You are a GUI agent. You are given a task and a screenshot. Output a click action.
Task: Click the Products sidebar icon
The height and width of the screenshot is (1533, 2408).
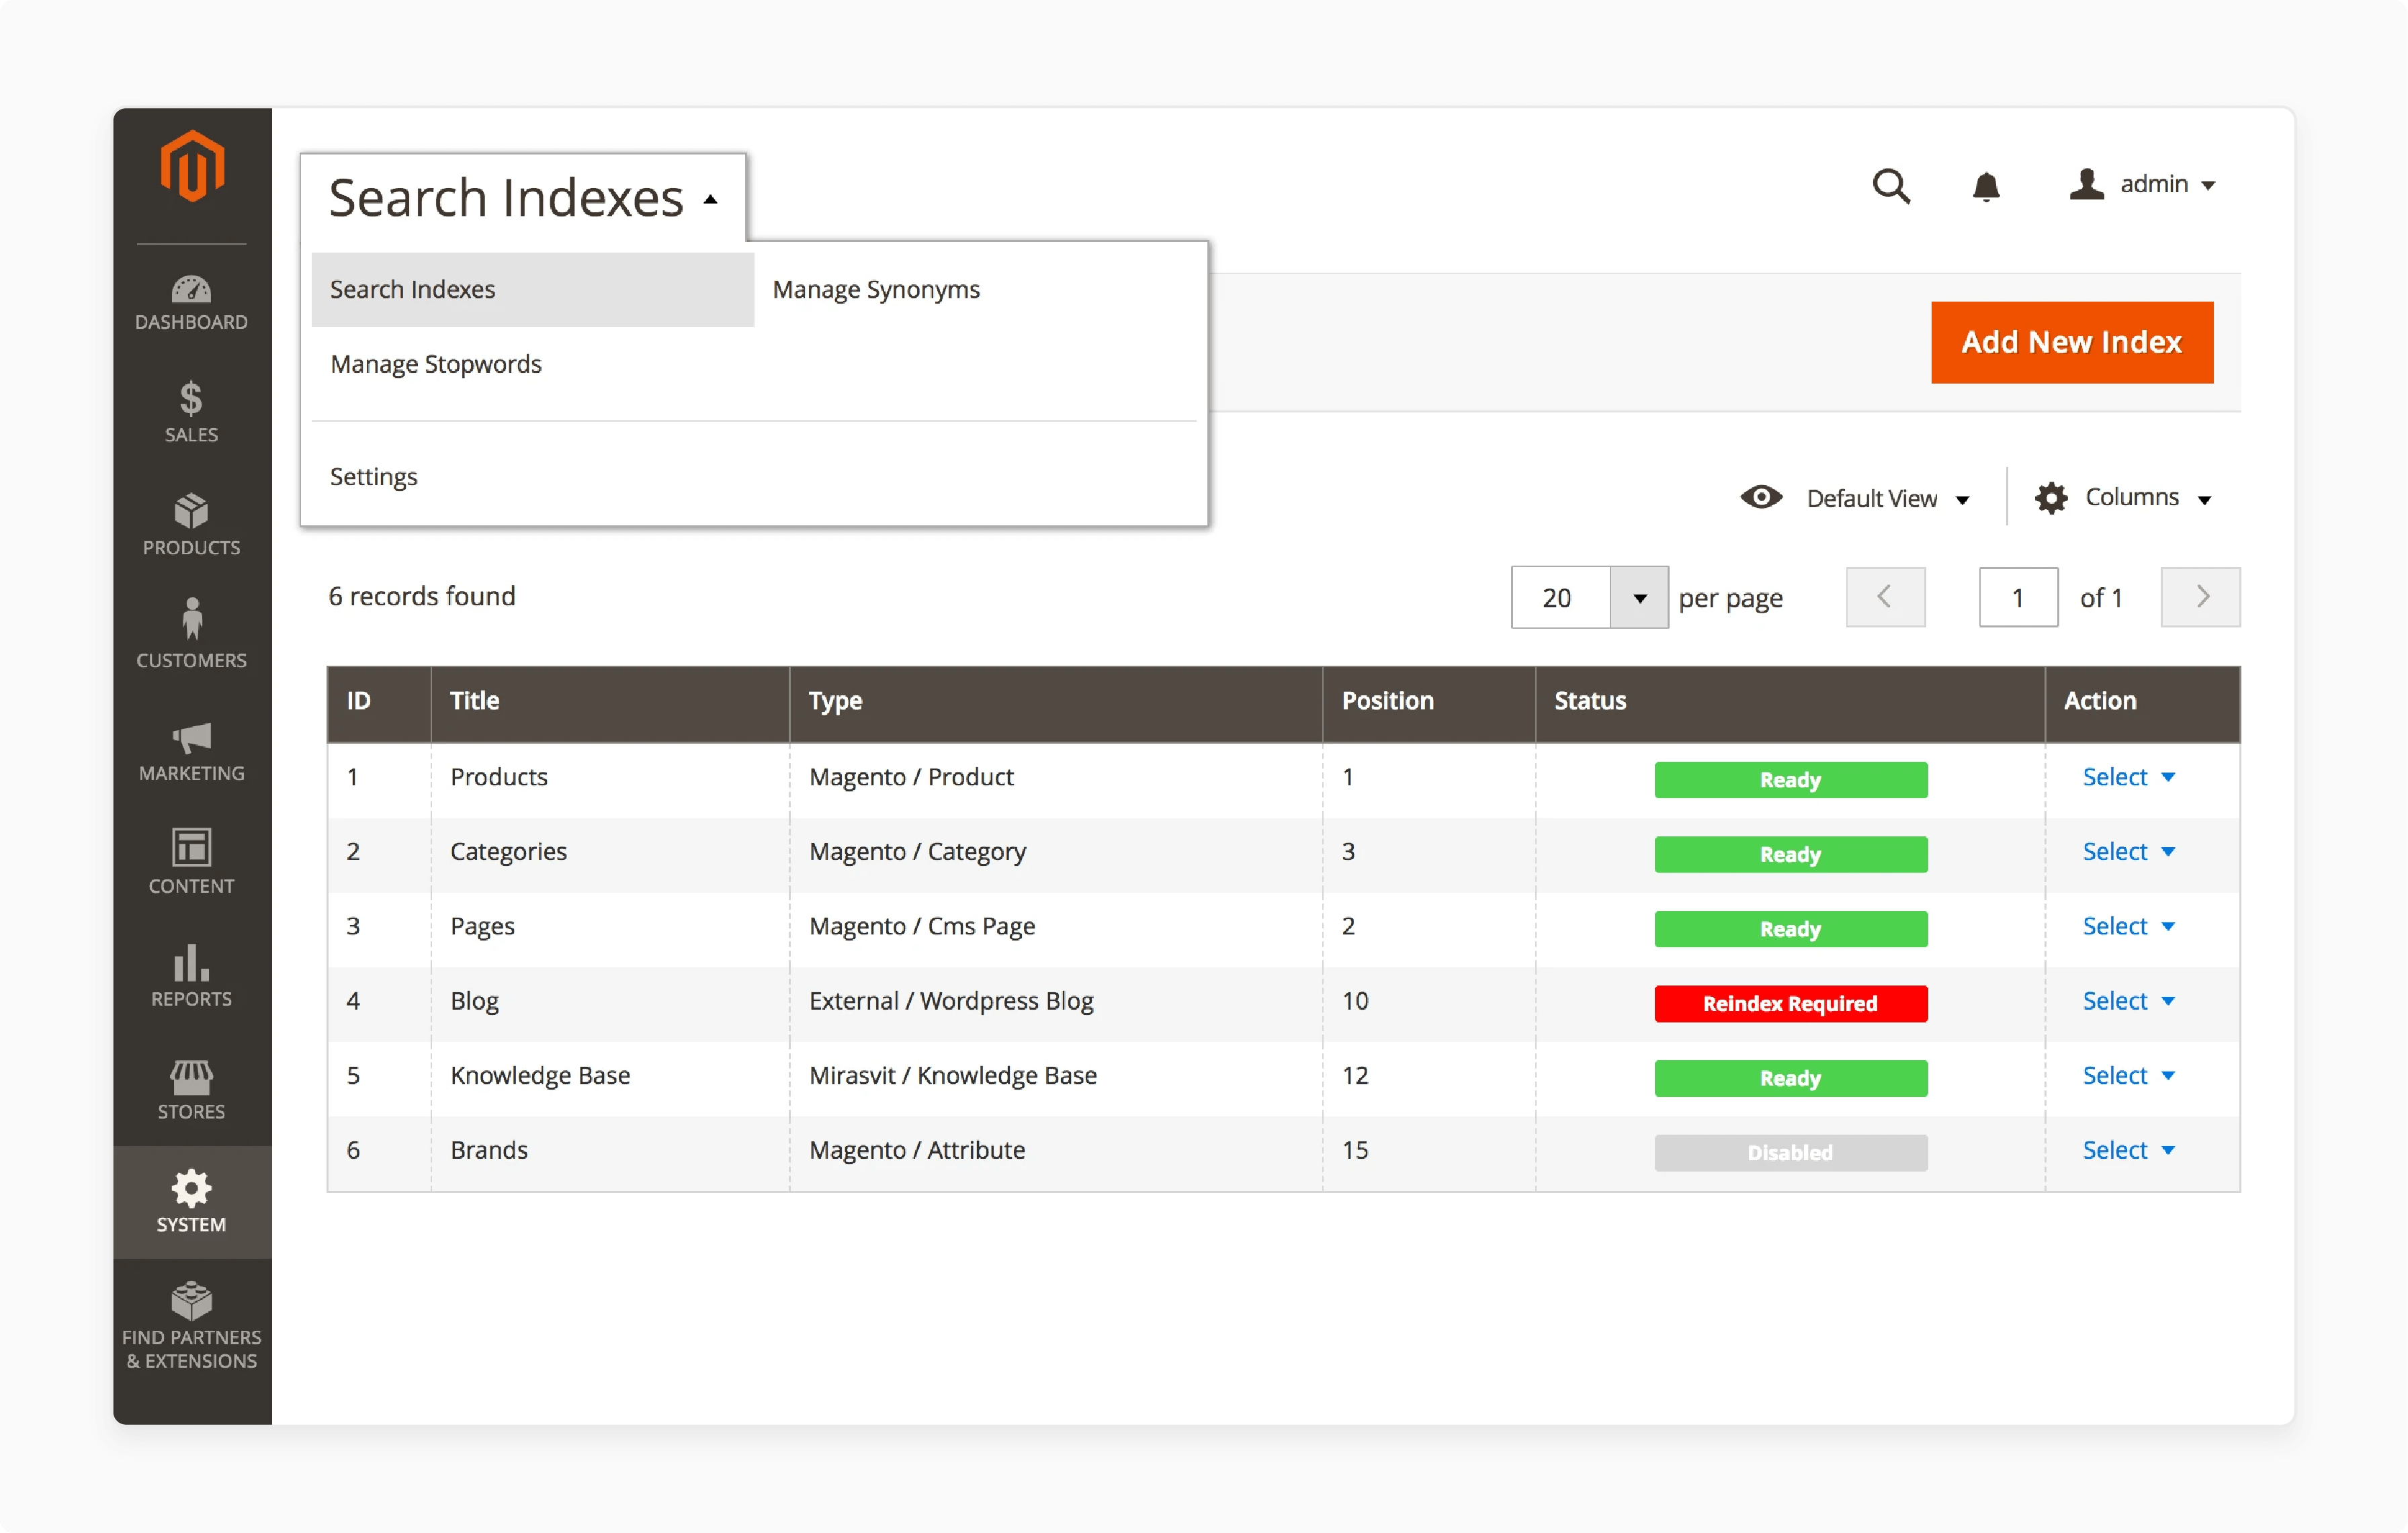191,521
